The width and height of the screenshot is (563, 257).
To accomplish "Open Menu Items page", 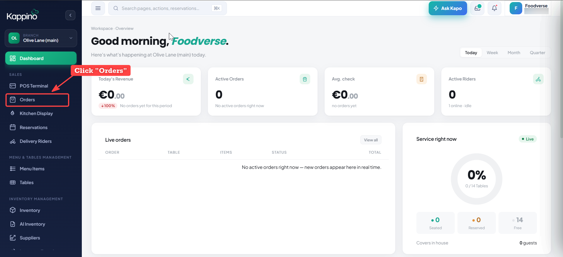I will click(x=41, y=169).
